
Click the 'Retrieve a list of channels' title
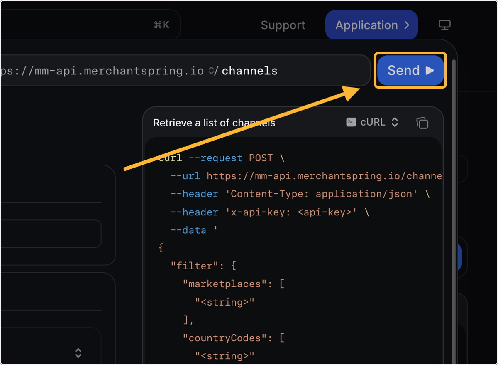pos(214,123)
